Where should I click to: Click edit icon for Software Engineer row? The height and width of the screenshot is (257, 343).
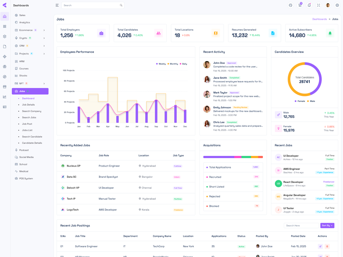320,246
